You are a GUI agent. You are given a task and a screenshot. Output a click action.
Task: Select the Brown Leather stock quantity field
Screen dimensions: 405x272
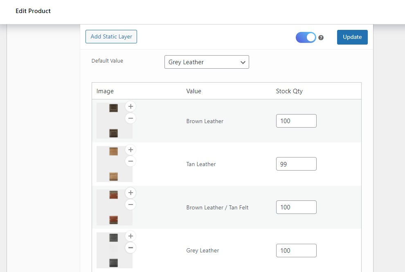coord(296,121)
